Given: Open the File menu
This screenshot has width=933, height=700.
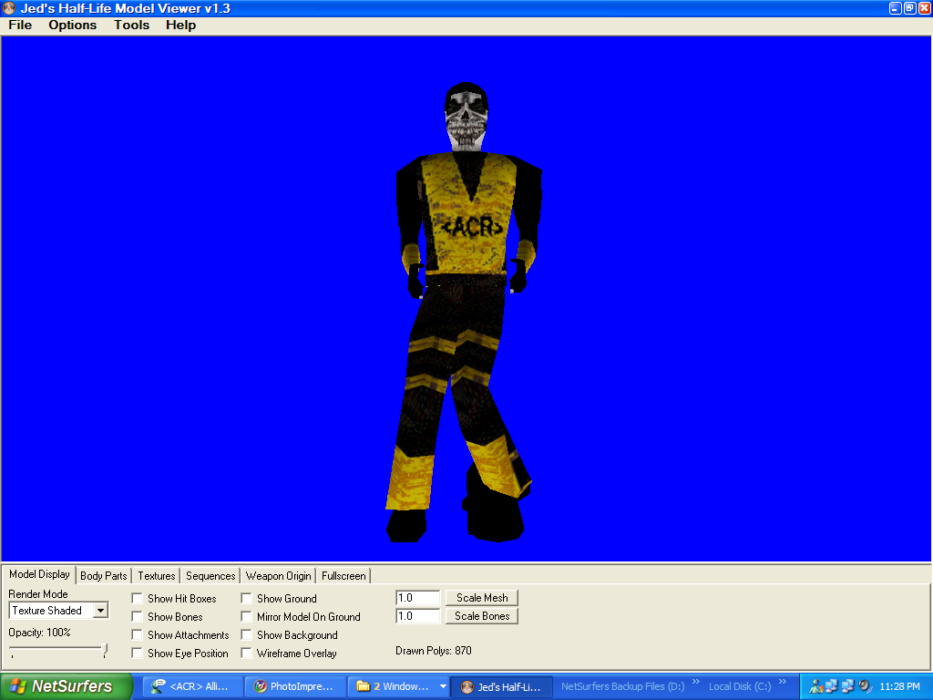Looking at the screenshot, I should pos(20,25).
